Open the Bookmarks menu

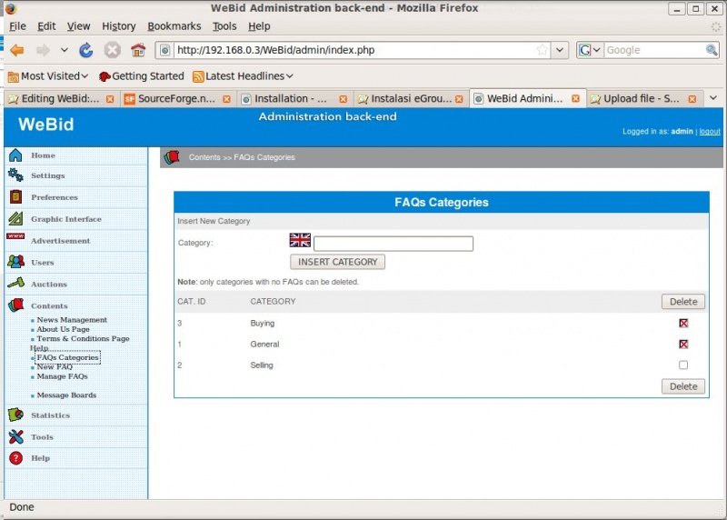point(174,26)
